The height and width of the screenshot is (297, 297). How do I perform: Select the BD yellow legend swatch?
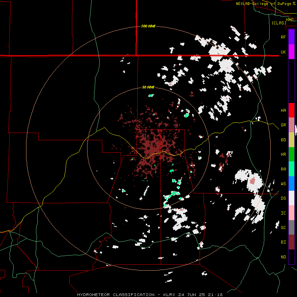click(x=291, y=140)
